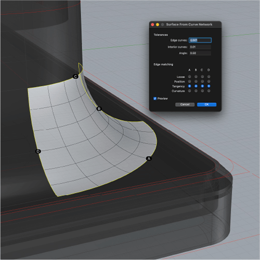The image size is (260, 260).
Task: Close the Surface From Curve Network dialog
Action: pos(152,24)
